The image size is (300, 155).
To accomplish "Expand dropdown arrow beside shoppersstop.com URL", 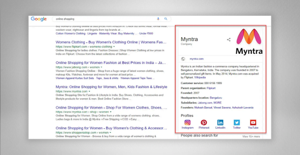I will pos(111,132).
